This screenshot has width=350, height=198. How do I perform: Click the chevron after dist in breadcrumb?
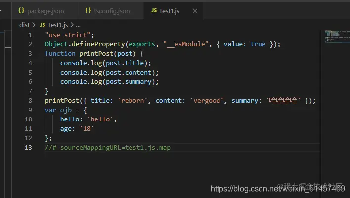tap(34, 25)
